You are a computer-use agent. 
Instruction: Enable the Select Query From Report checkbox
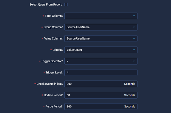coord(66,5)
